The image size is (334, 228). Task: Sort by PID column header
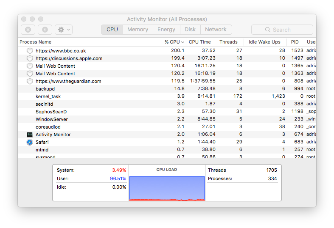point(296,42)
